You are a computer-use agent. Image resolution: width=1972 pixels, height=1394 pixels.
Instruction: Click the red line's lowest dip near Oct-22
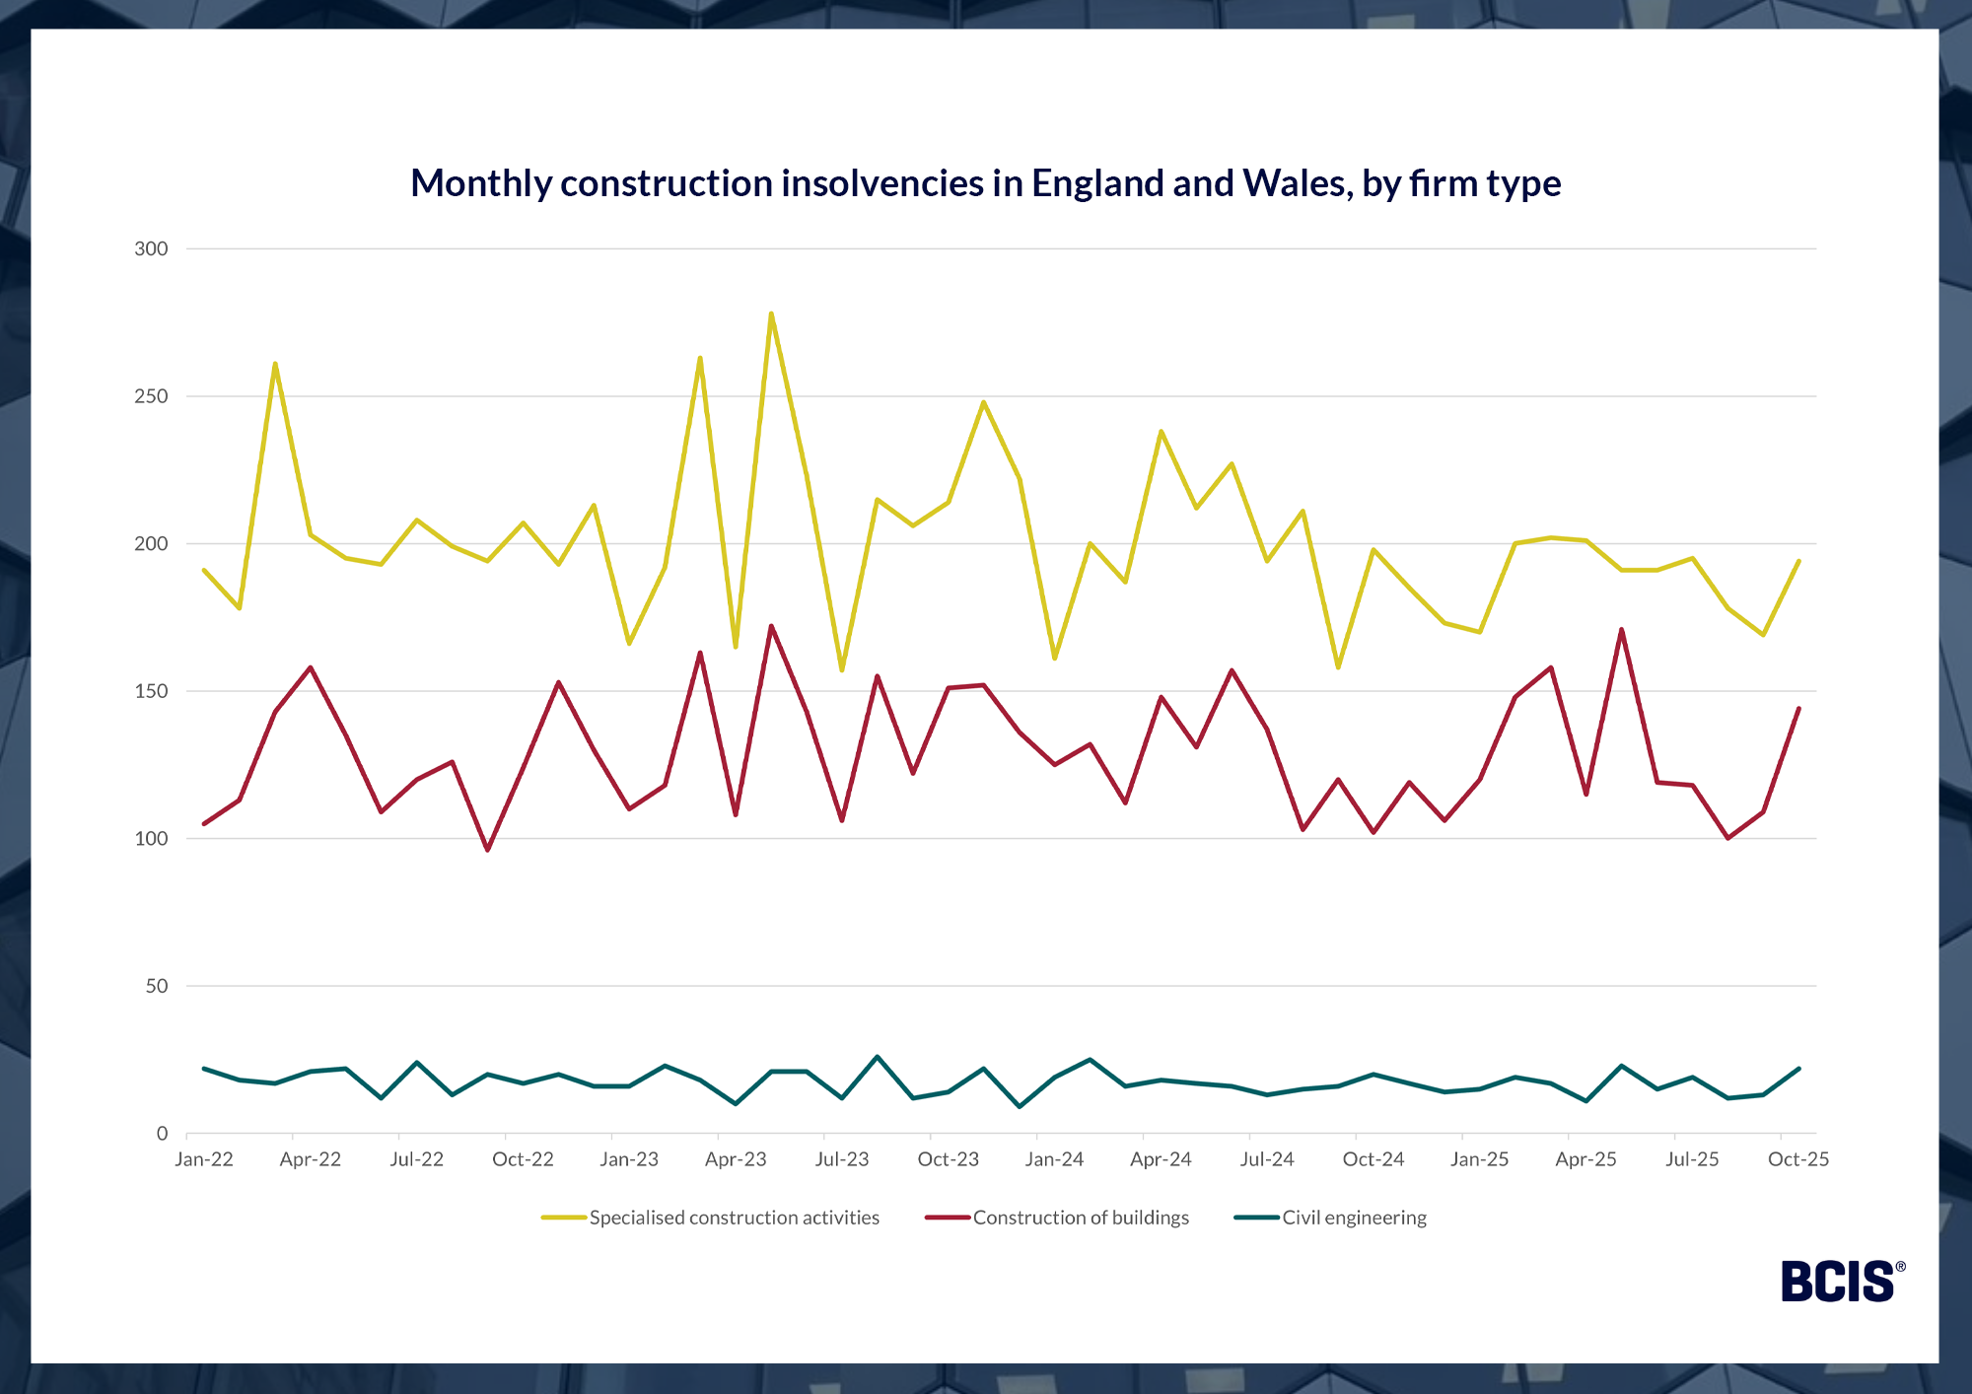488,850
